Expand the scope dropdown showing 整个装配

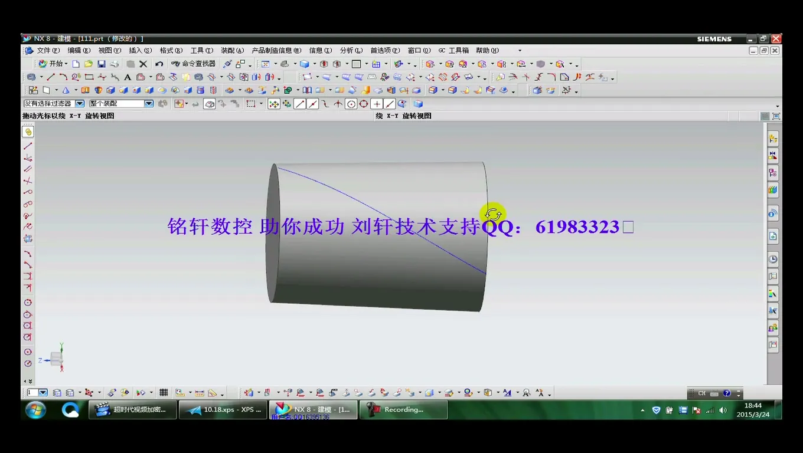(x=149, y=103)
